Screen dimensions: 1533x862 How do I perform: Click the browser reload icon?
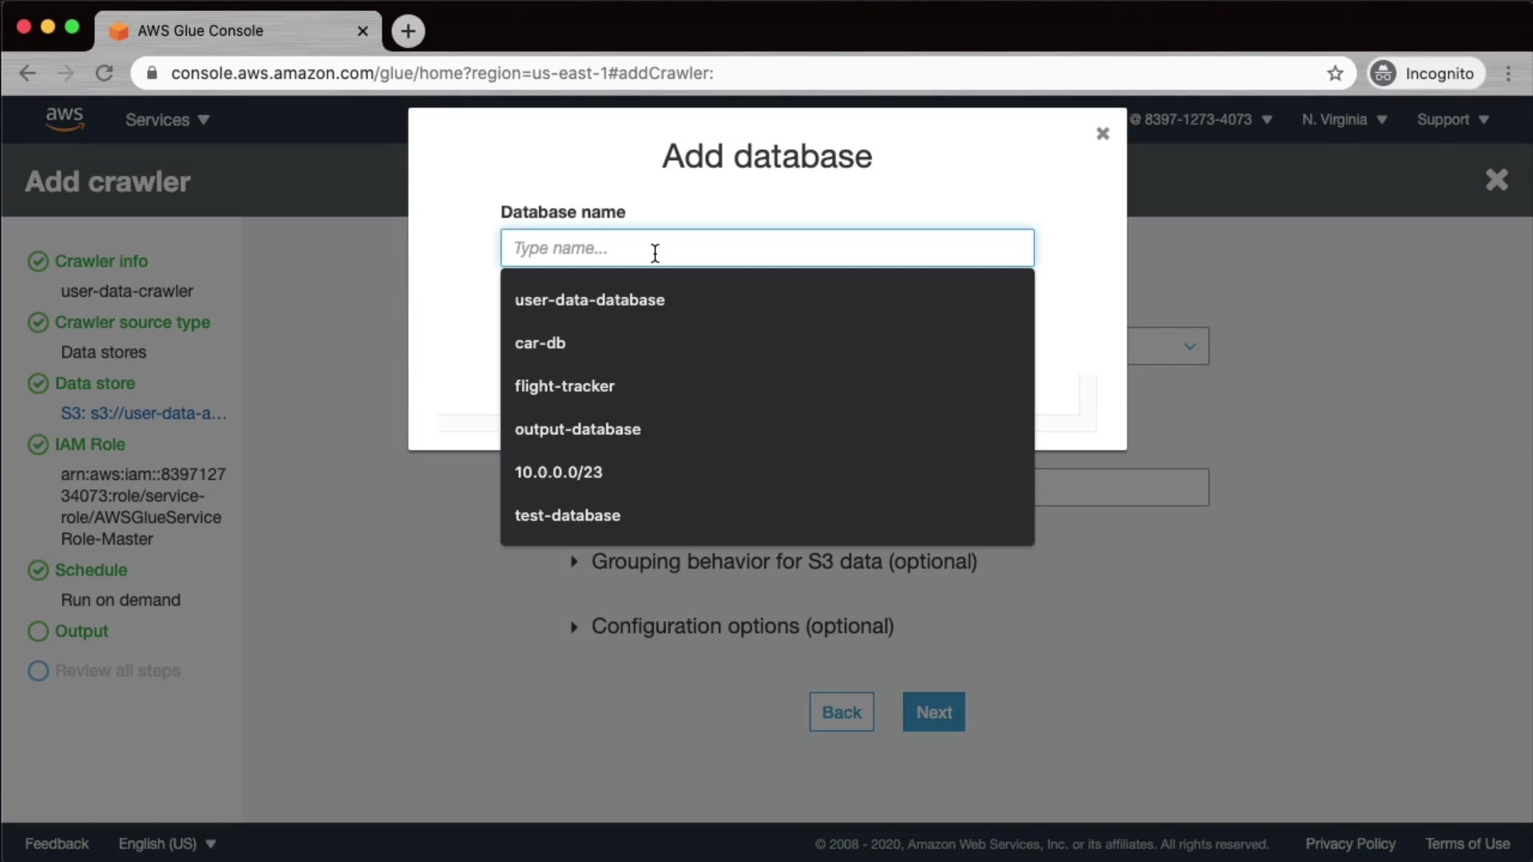pyautogui.click(x=105, y=73)
